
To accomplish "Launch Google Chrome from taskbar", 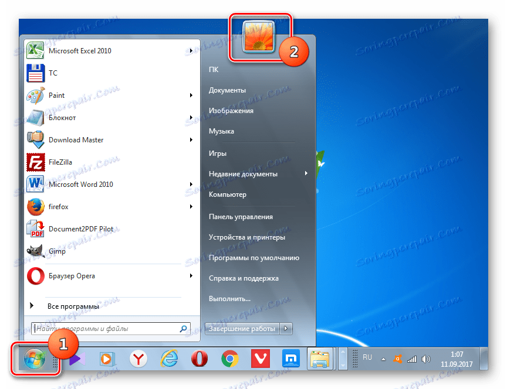I will coord(230,359).
